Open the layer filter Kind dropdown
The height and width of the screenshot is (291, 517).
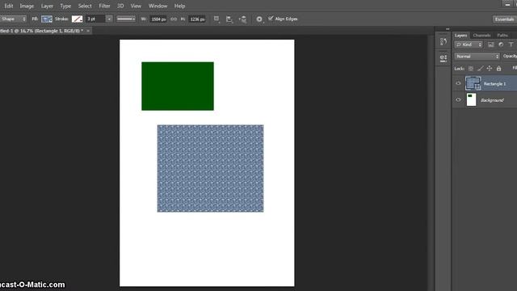(x=469, y=44)
